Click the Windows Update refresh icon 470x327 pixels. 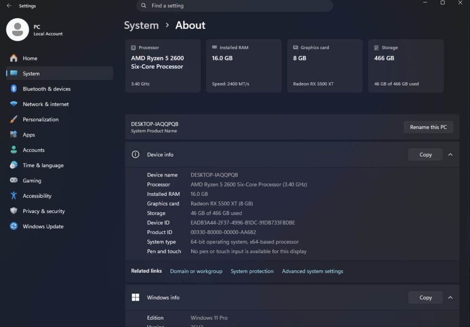point(14,226)
